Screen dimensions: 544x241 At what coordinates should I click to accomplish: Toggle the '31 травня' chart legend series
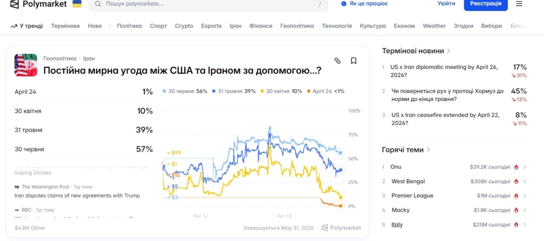(233, 91)
